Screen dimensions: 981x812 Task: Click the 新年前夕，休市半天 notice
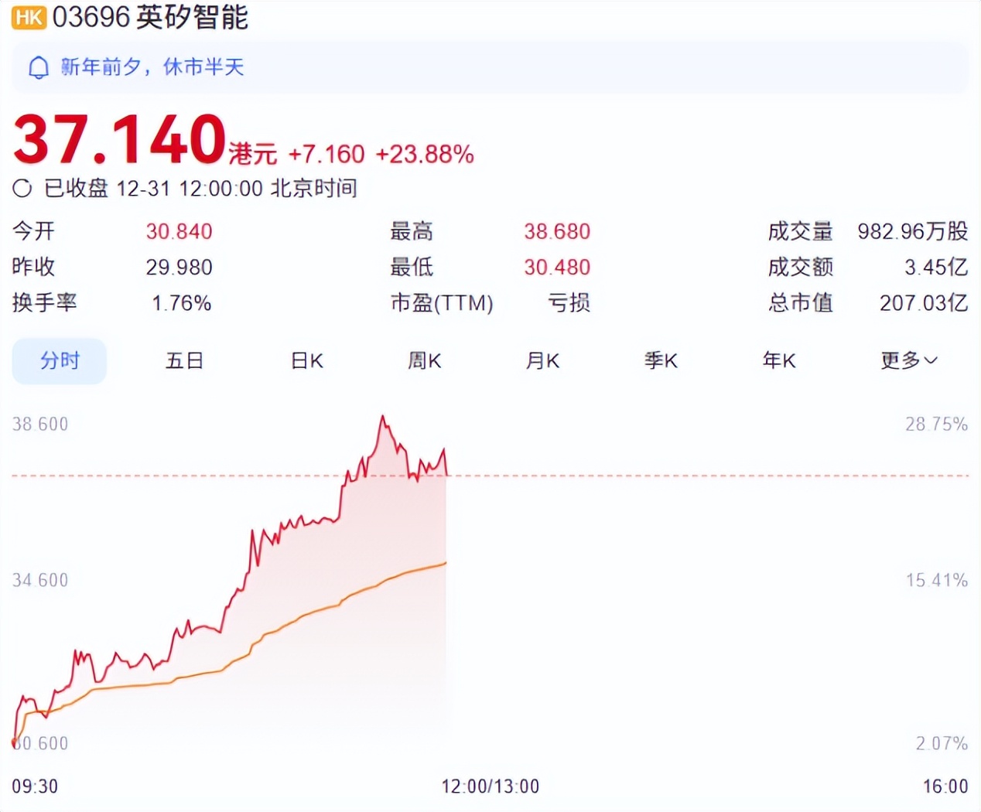click(152, 67)
